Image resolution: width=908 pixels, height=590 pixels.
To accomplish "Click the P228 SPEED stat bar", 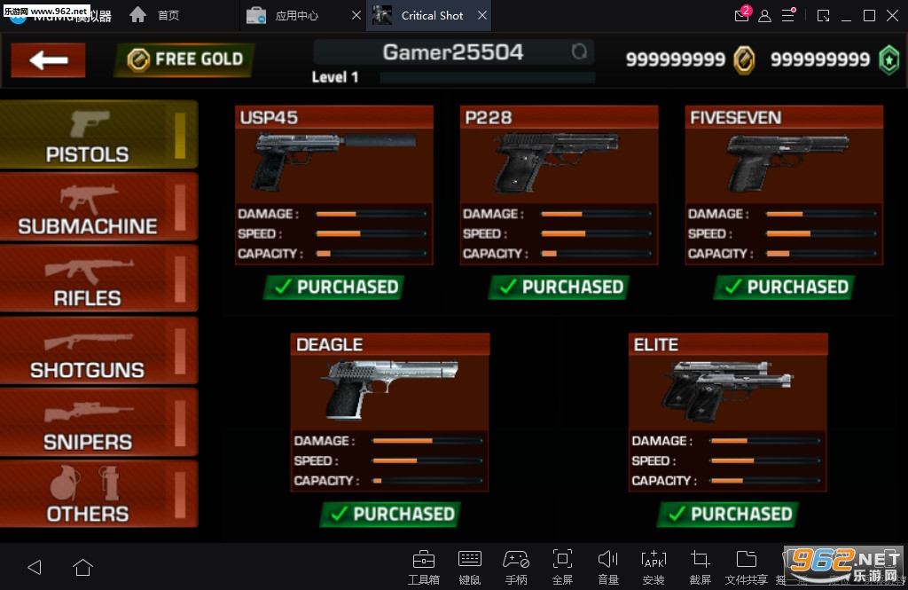I will [x=596, y=233].
